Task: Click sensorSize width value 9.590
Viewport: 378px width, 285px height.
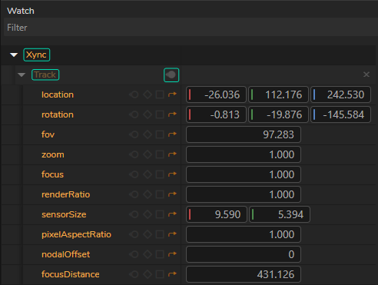Action: coord(217,214)
